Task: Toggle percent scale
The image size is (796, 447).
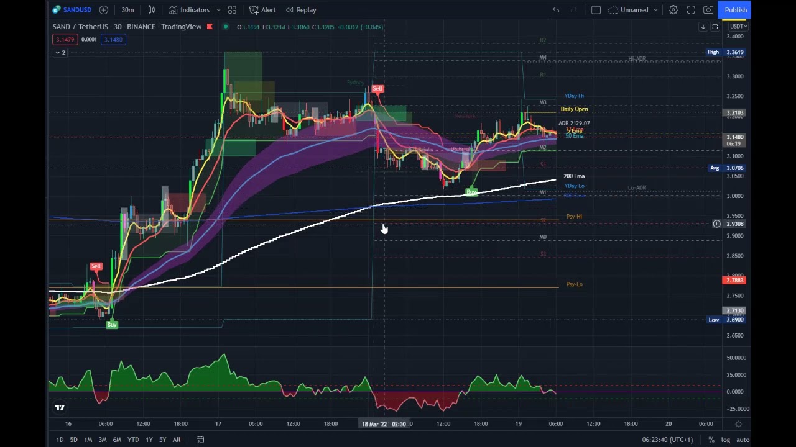Action: coord(711,440)
